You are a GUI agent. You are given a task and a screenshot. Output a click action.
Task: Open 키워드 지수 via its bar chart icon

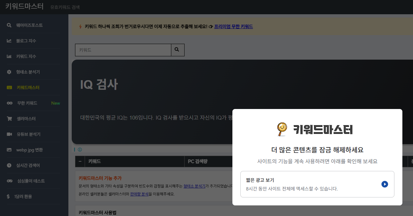point(9,56)
